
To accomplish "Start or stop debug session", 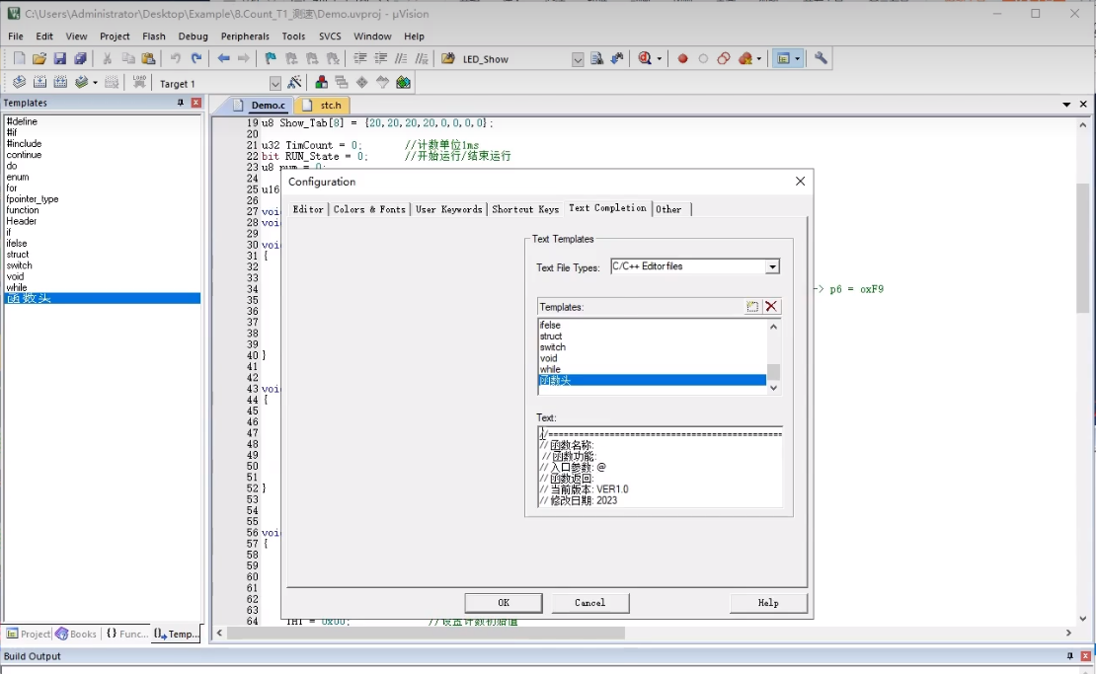I will click(x=645, y=58).
